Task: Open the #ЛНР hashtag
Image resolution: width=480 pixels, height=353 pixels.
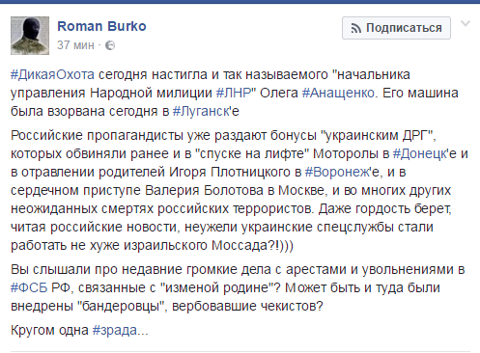Action: pos(234,93)
